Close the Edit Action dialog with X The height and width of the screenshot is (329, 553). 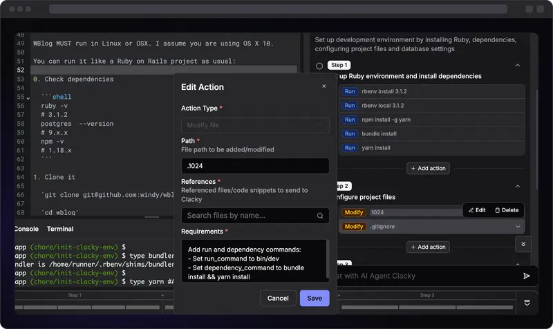(324, 86)
